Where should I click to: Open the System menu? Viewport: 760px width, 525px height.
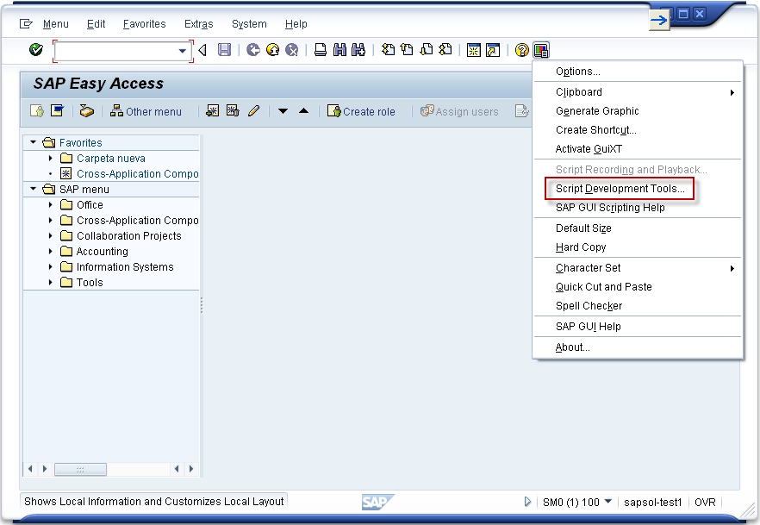249,24
